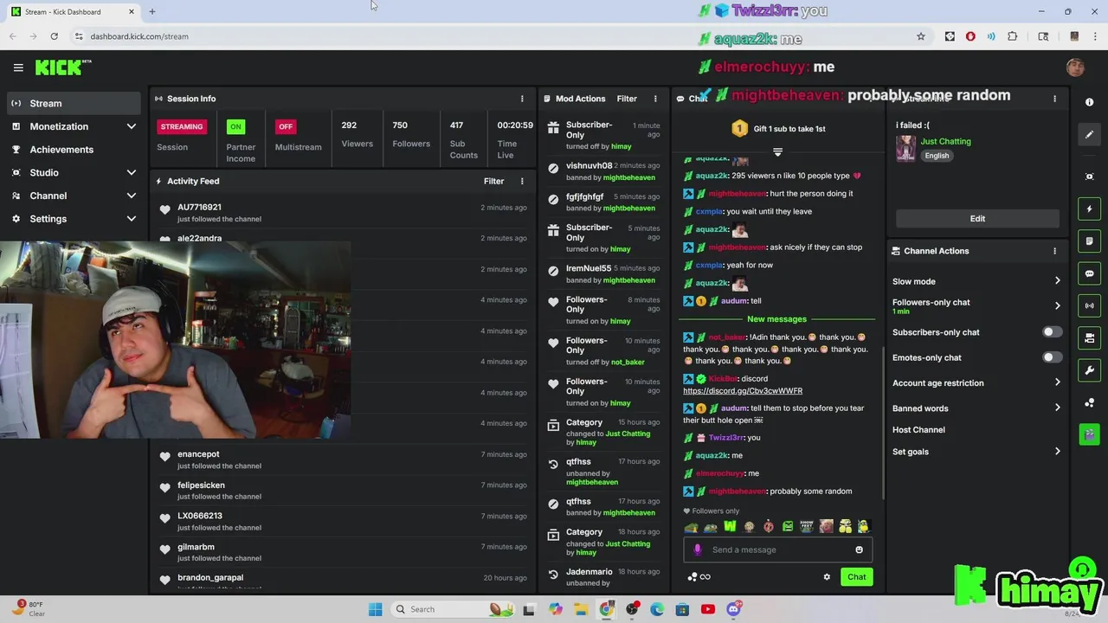Open File Explorer from taskbar

[x=581, y=609]
